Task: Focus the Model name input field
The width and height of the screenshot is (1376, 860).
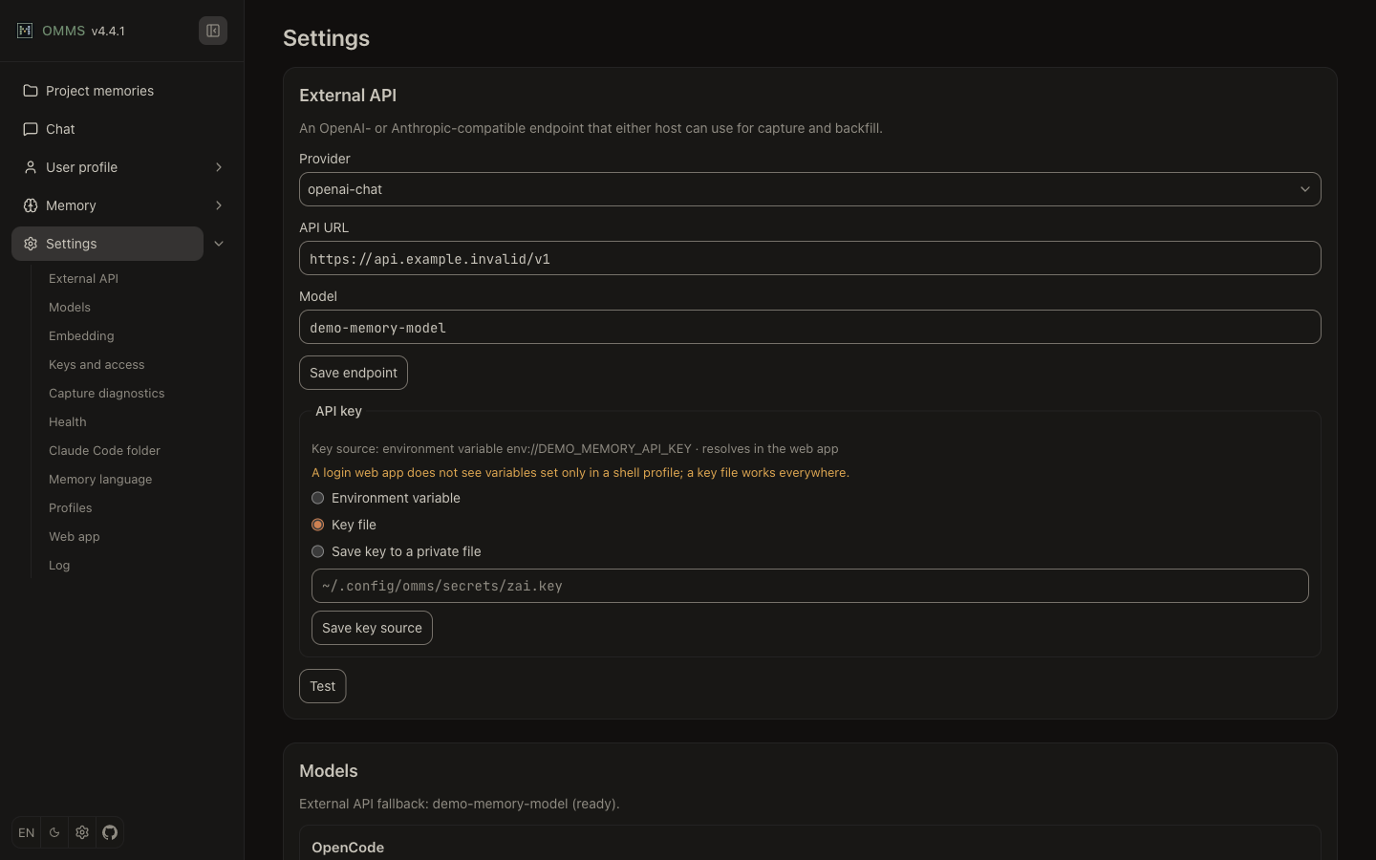Action: point(810,327)
